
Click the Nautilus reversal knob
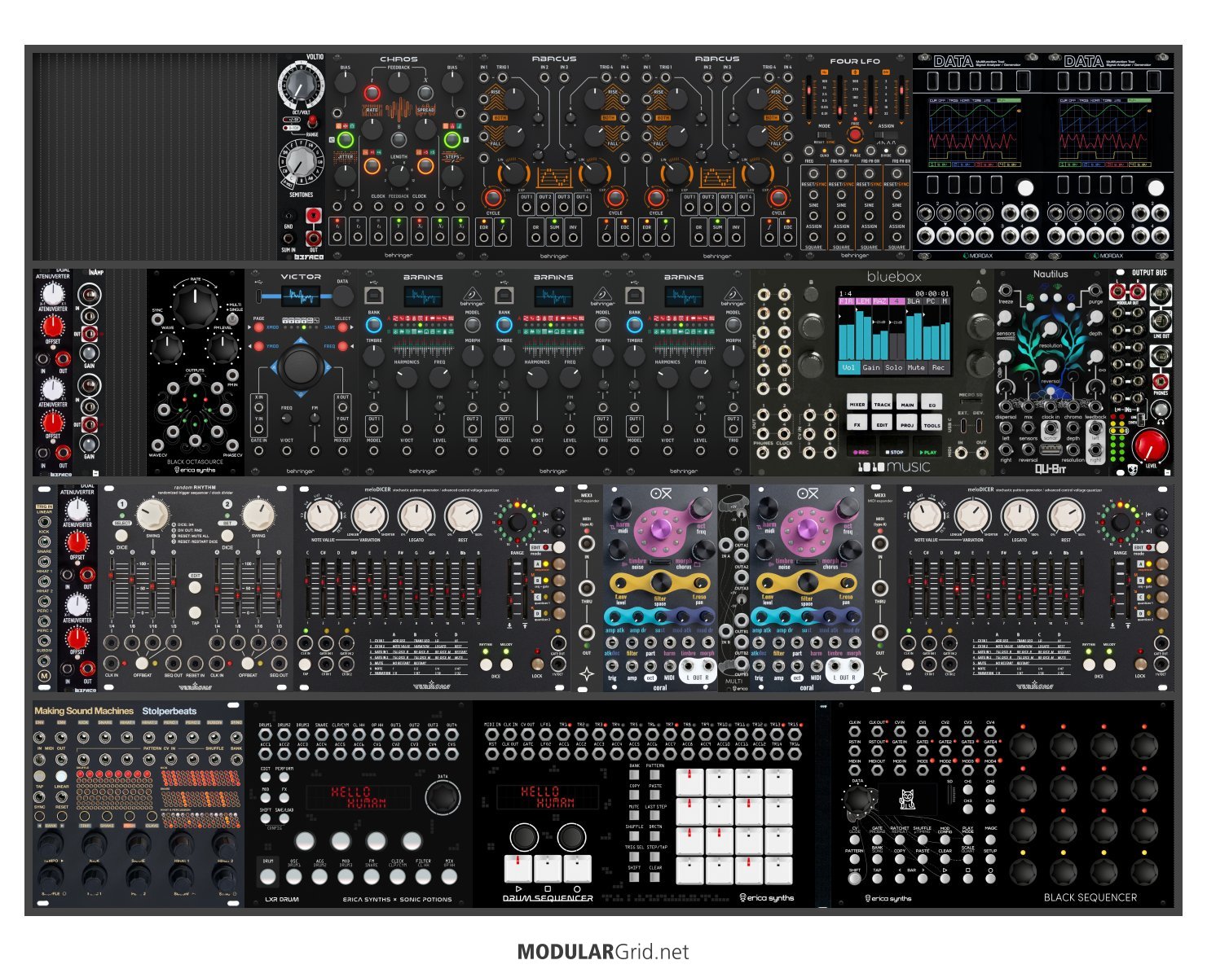(1050, 366)
